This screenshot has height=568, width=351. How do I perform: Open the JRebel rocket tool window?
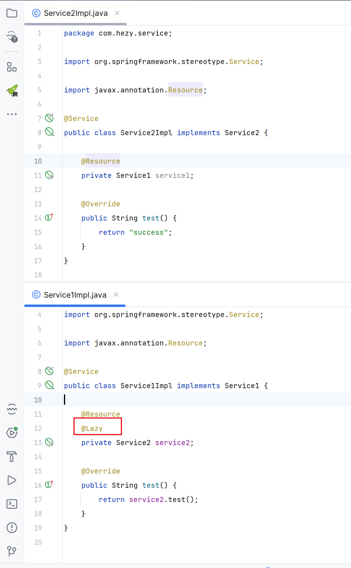click(12, 91)
